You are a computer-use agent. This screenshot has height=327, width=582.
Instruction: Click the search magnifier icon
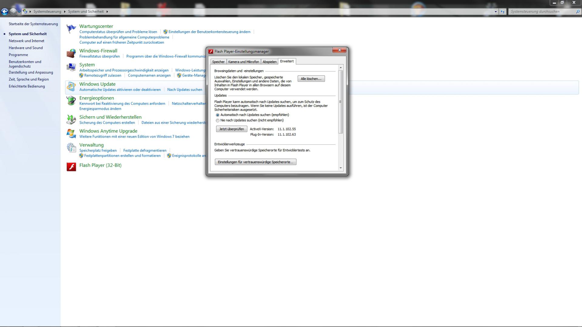click(577, 12)
